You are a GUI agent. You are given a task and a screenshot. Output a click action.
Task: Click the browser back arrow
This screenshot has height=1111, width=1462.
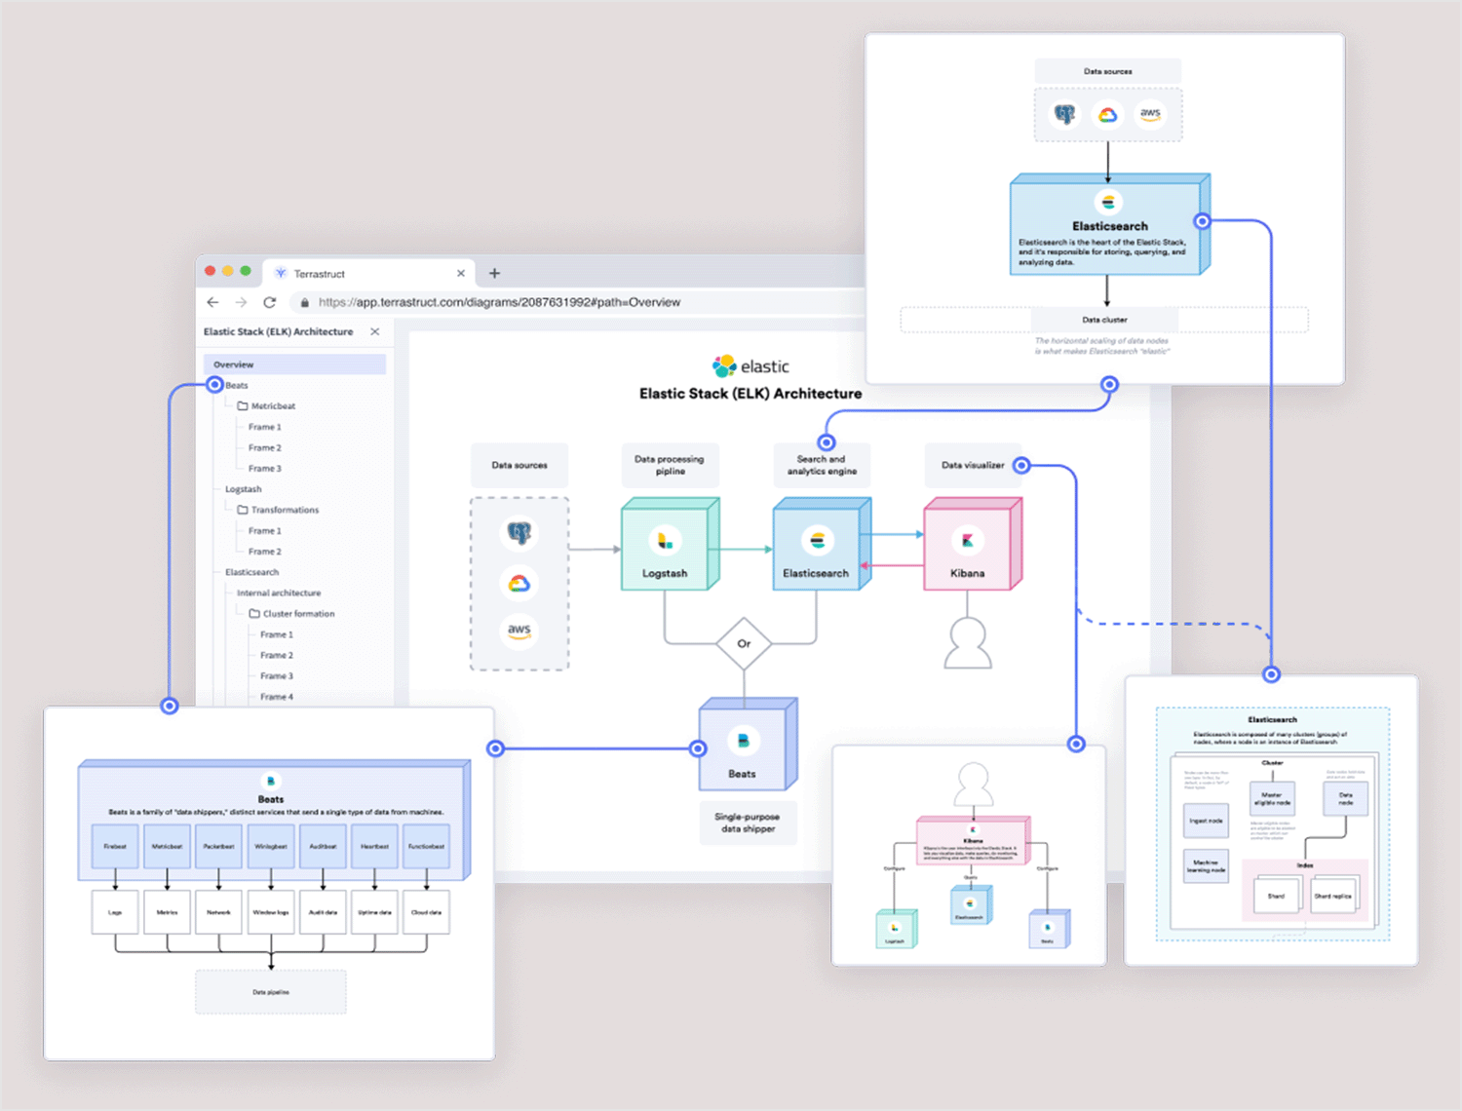click(x=212, y=302)
